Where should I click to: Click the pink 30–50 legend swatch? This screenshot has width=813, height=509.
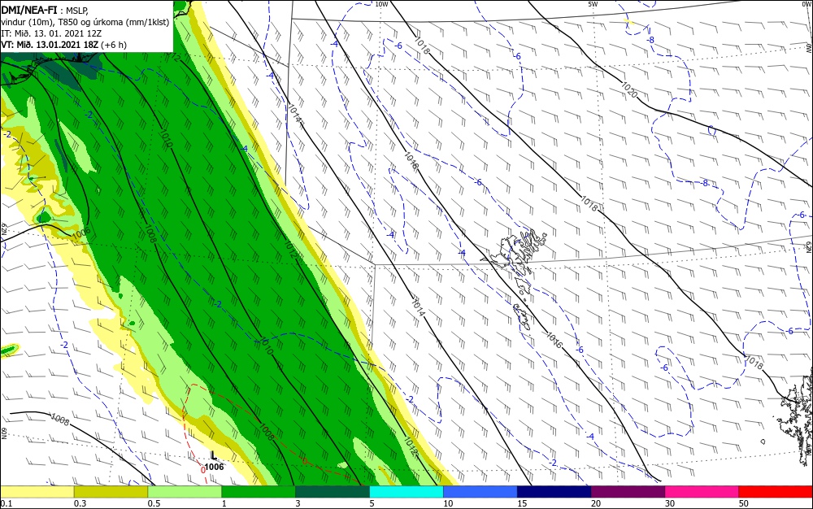(x=702, y=492)
